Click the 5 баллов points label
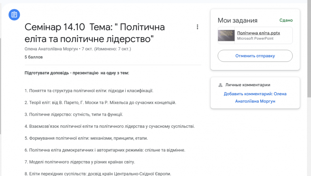The height and width of the screenshot is (176, 311). point(34,57)
